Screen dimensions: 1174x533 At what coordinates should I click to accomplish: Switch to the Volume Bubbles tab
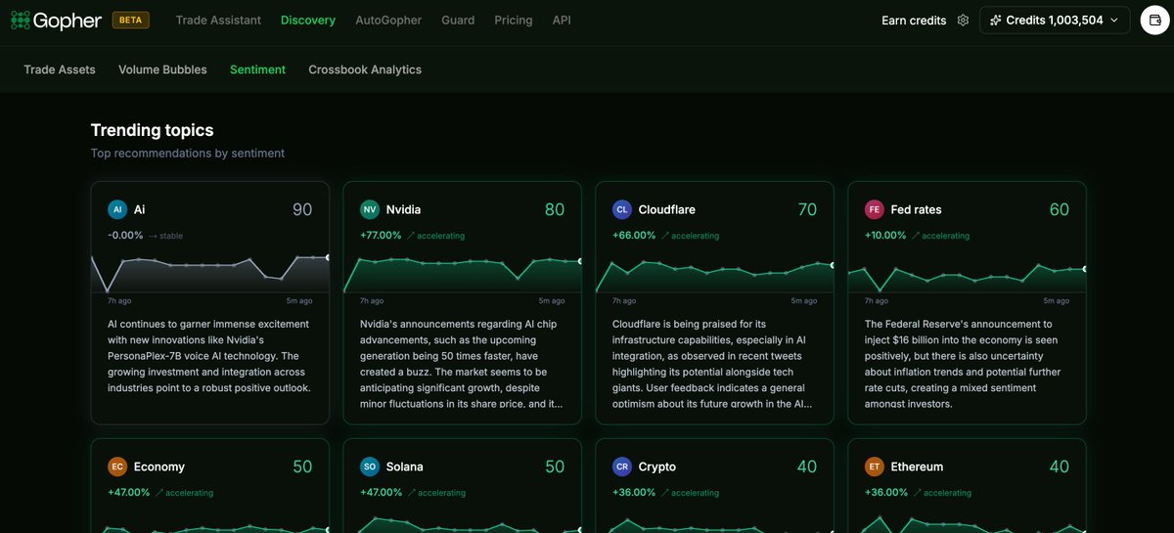click(x=162, y=69)
